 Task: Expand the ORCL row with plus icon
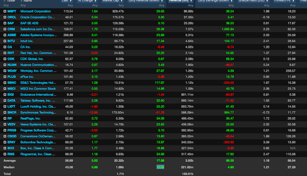[5, 17]
